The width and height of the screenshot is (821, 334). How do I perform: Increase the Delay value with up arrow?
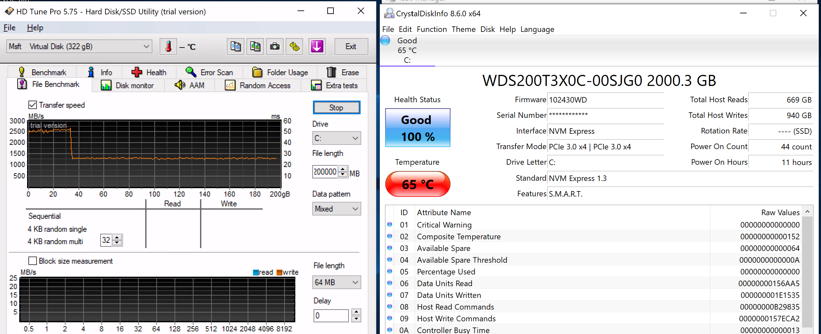(x=356, y=312)
